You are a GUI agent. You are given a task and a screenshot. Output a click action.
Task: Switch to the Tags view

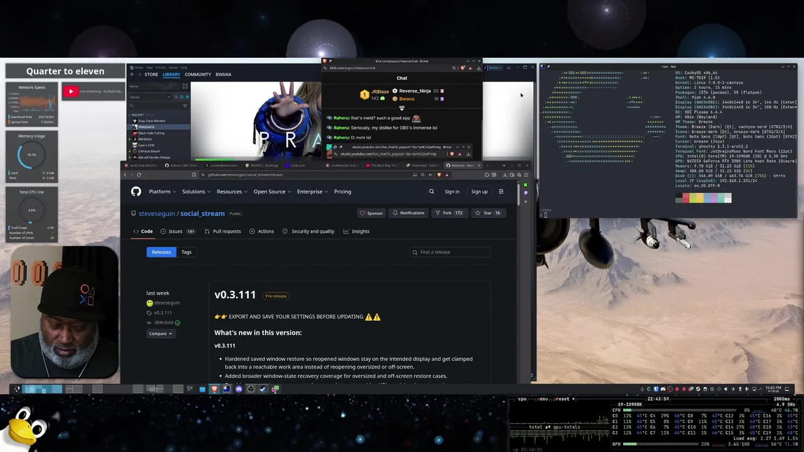click(187, 252)
